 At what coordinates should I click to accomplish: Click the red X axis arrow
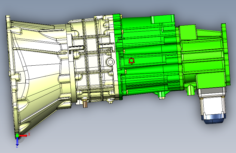pos(23,136)
